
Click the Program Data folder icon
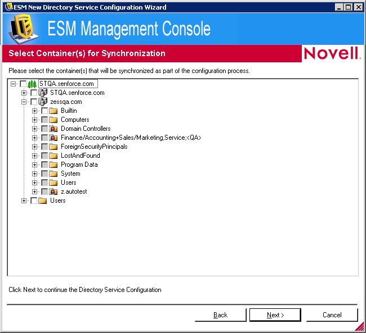coord(53,165)
